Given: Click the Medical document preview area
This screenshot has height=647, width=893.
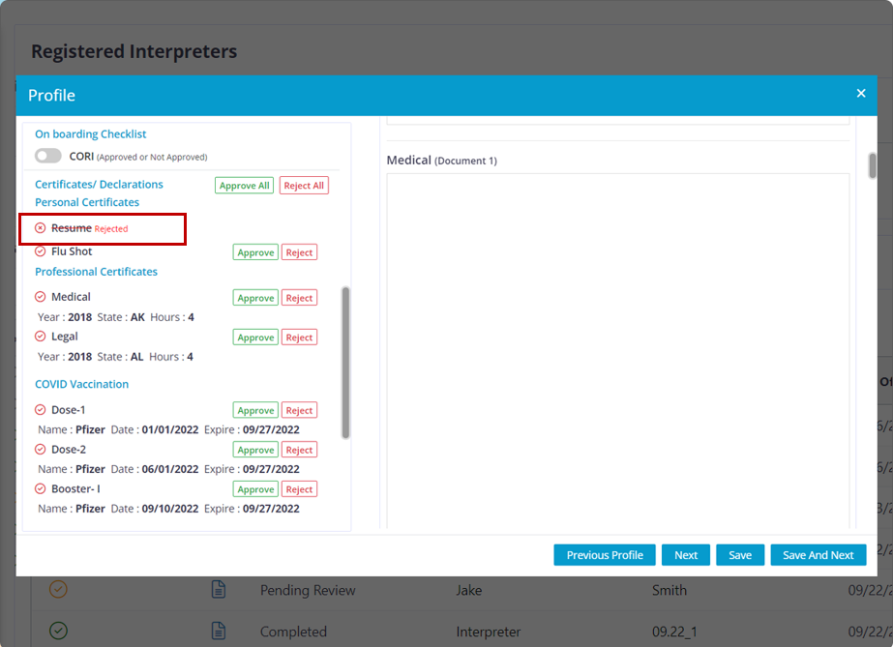Looking at the screenshot, I should point(617,348).
